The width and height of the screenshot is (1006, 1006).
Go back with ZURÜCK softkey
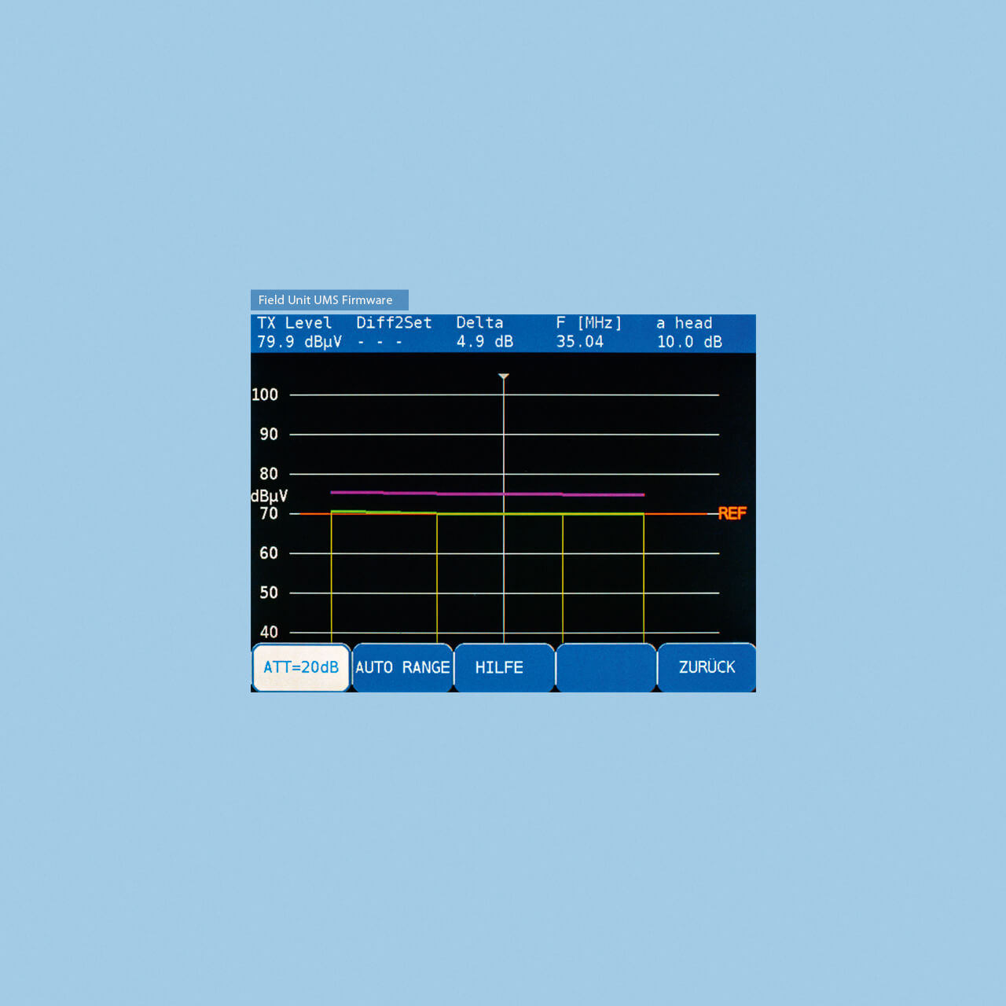[707, 667]
